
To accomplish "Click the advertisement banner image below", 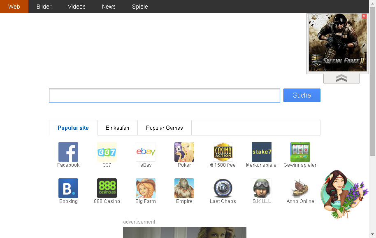I will coord(185,233).
